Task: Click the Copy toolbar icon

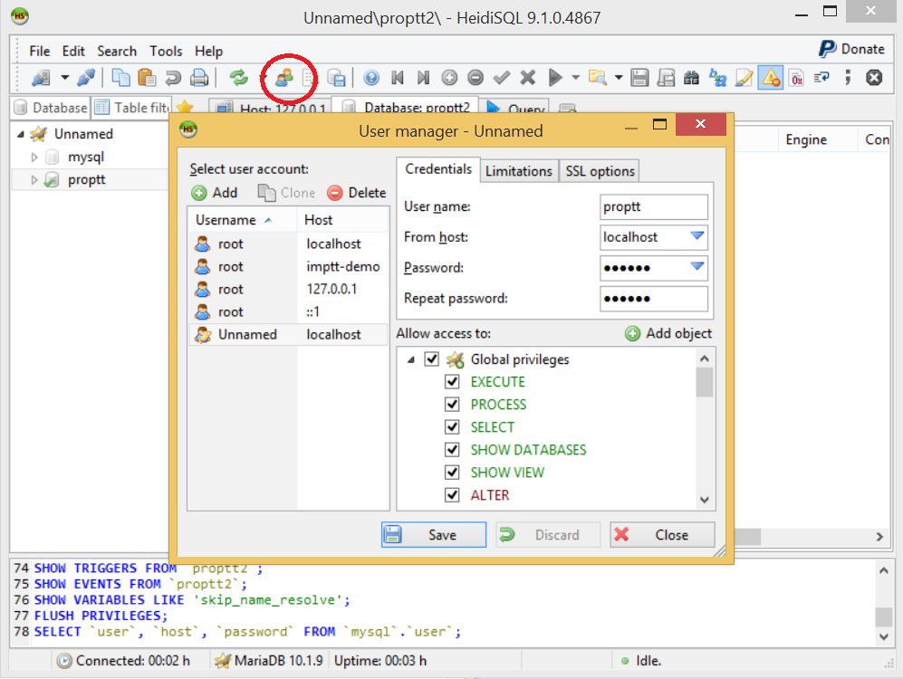Action: click(120, 78)
